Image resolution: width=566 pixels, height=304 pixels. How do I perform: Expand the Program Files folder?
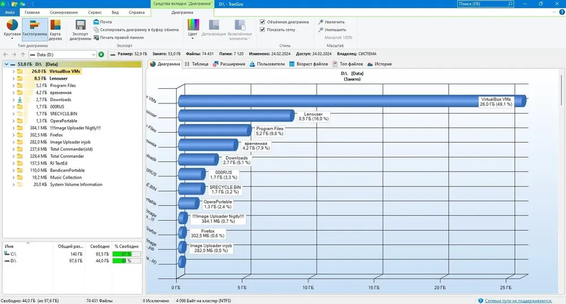click(14, 85)
